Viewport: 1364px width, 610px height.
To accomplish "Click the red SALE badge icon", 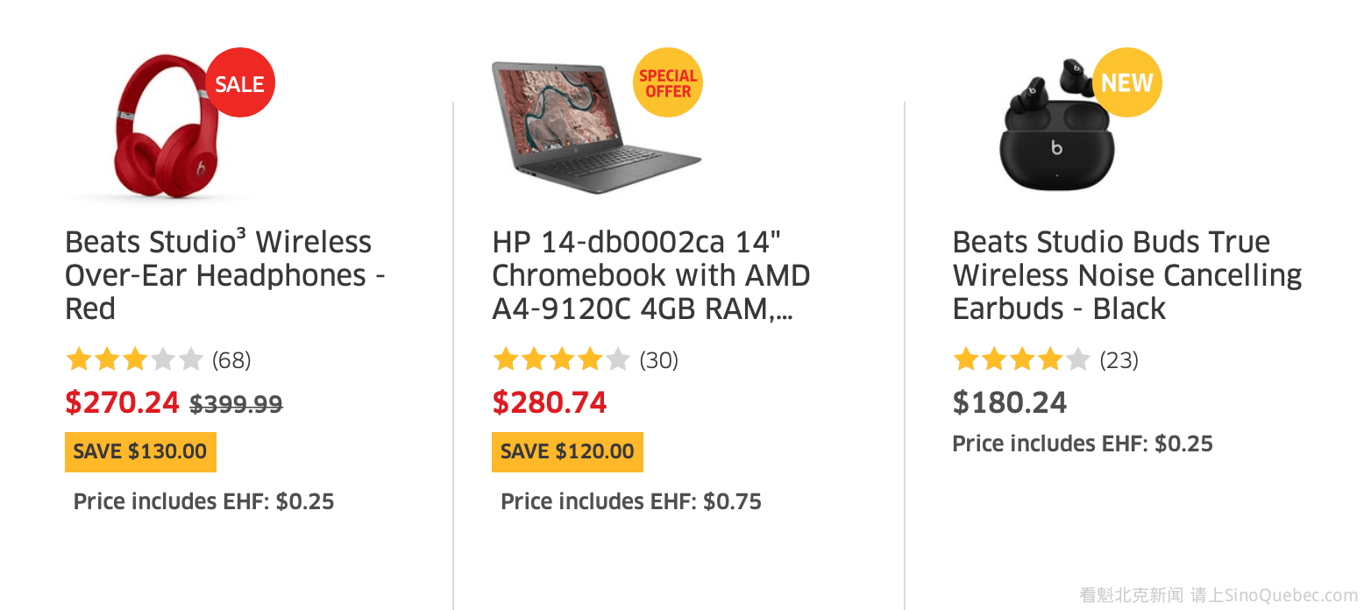I will point(239,83).
